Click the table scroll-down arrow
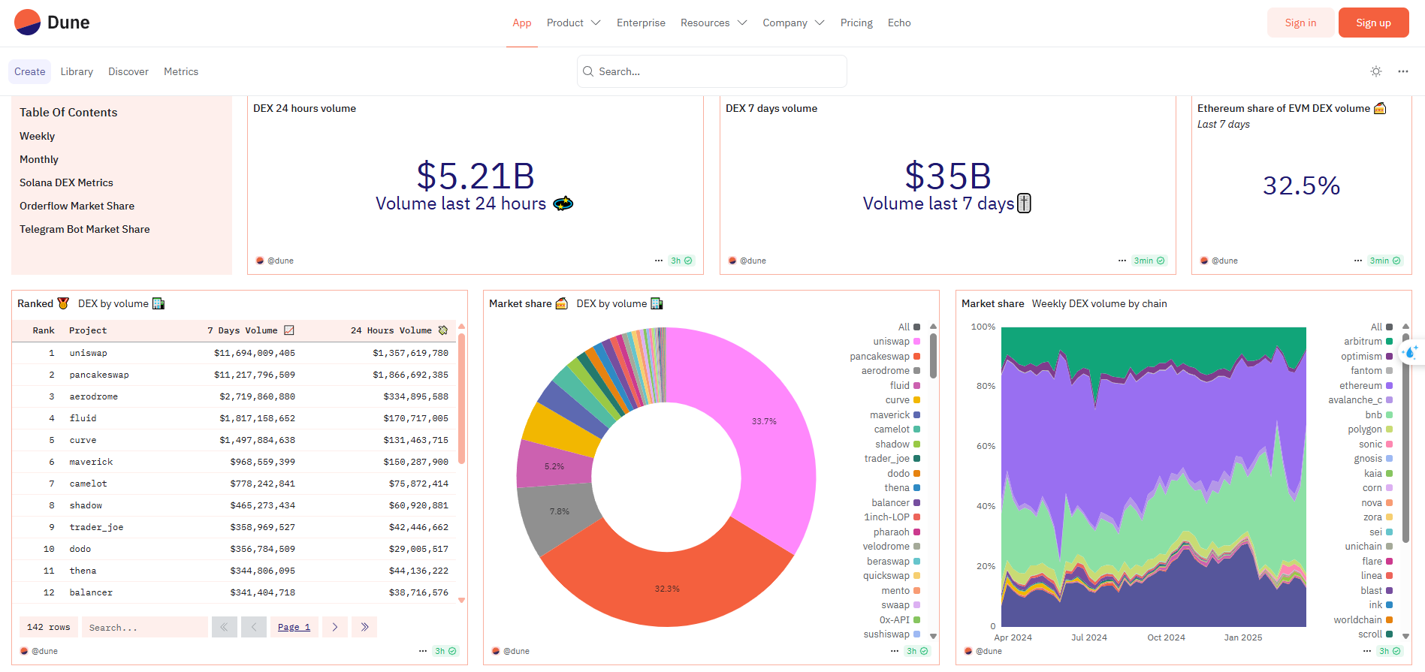Image resolution: width=1425 pixels, height=672 pixels. pos(461,600)
